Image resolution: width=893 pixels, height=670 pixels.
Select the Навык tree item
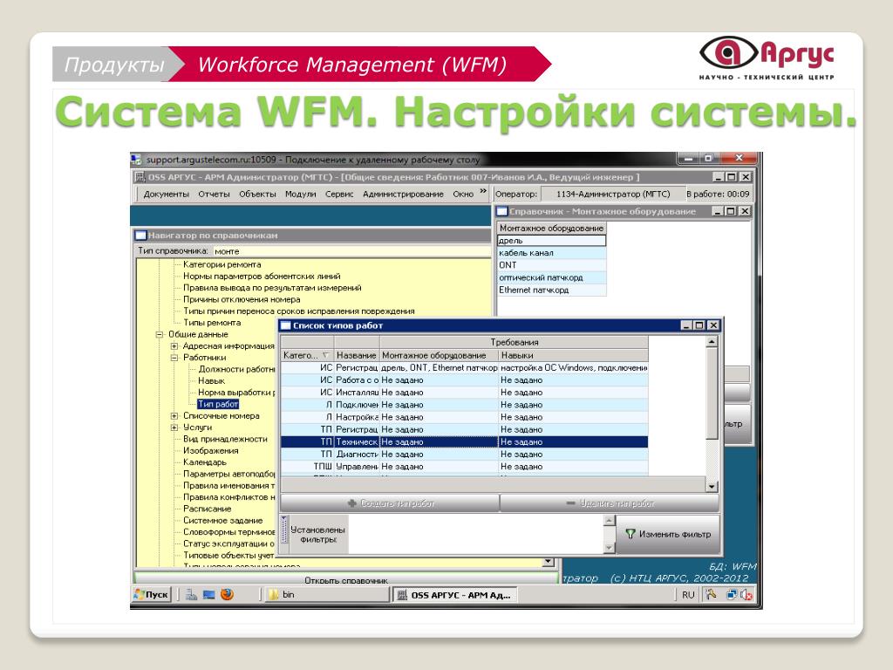pos(211,380)
